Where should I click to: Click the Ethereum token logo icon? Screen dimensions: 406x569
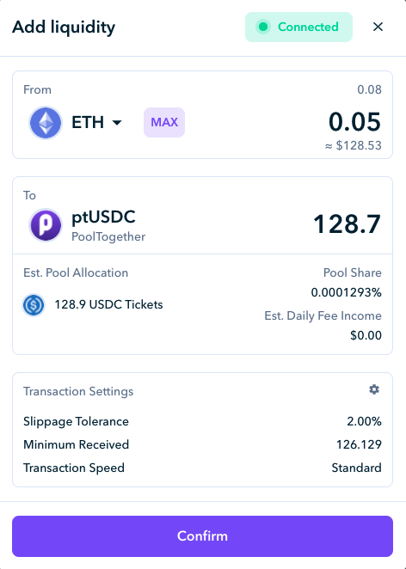(x=46, y=123)
